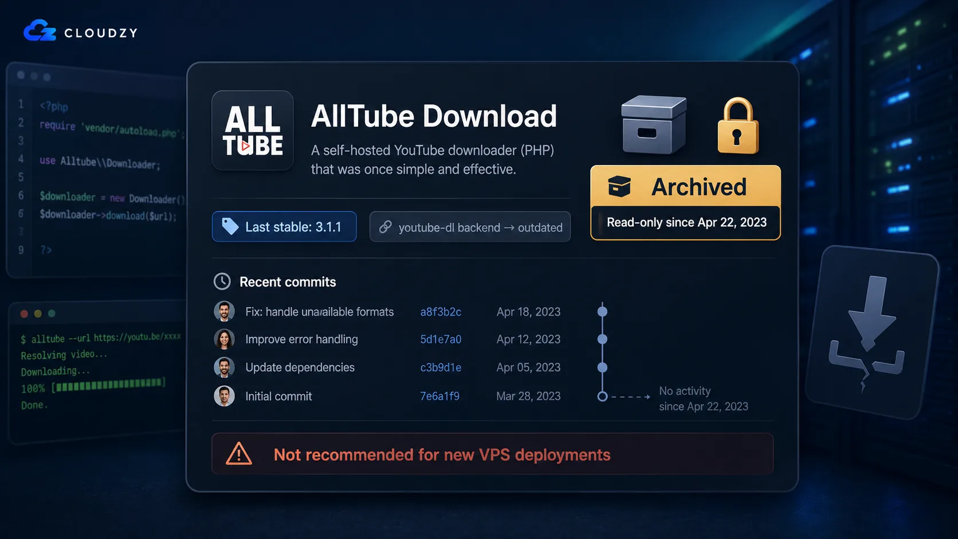Click the <?php opening tag in editor
Viewport: 958px width, 539px height.
54,107
